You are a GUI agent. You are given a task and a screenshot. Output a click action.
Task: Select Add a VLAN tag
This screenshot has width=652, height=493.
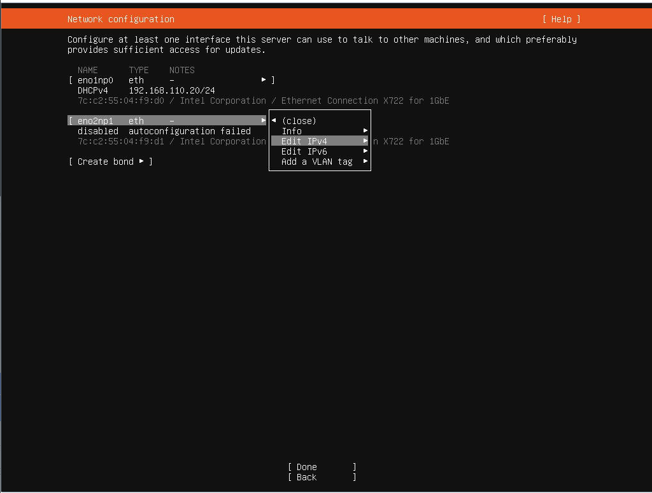316,162
